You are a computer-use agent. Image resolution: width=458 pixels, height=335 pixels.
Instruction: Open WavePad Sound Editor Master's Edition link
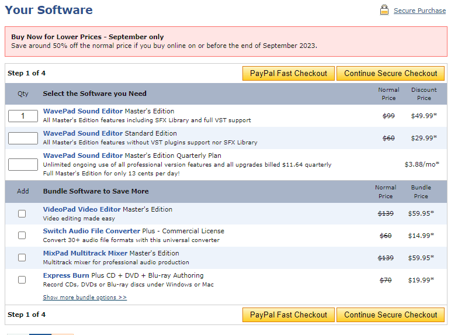[x=83, y=111]
